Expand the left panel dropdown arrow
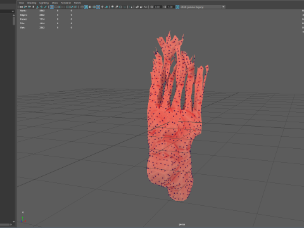 (13, 11)
